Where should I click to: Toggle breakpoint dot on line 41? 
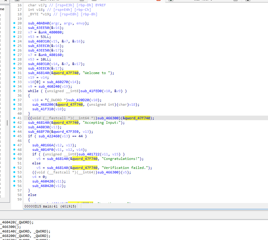14,118
